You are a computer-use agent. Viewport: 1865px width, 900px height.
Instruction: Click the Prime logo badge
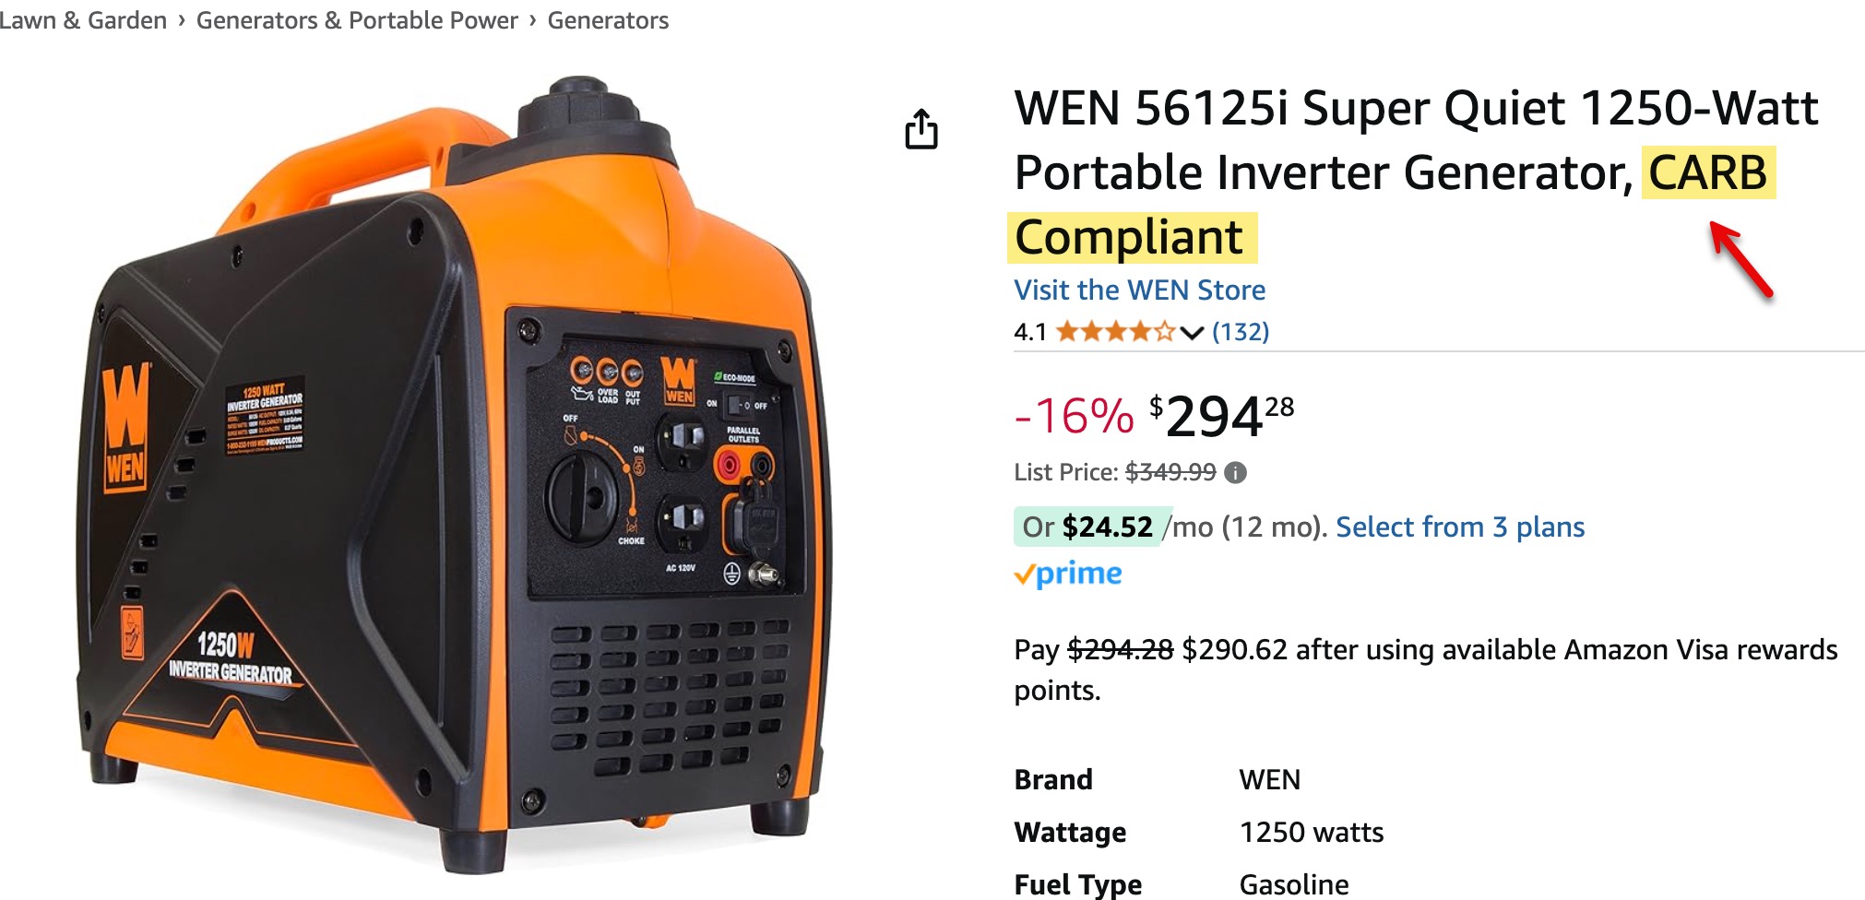(1068, 574)
